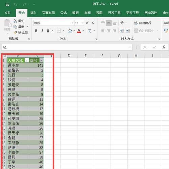
Task: Click the red font color A icon
Action: point(79,31)
